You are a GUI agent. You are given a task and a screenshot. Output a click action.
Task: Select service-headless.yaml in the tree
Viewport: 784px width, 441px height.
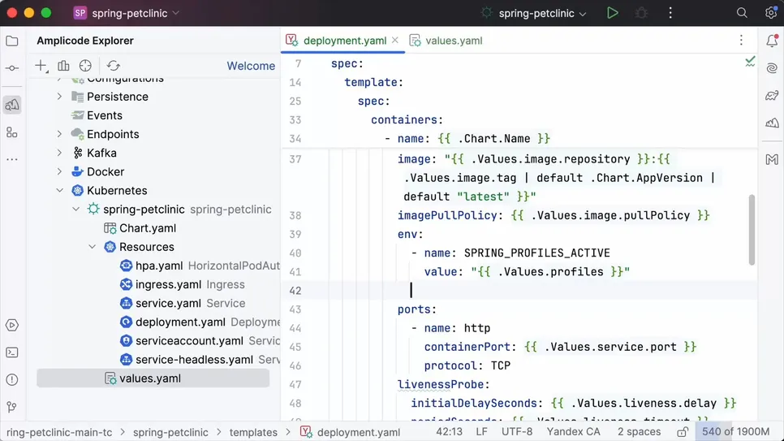(x=194, y=360)
